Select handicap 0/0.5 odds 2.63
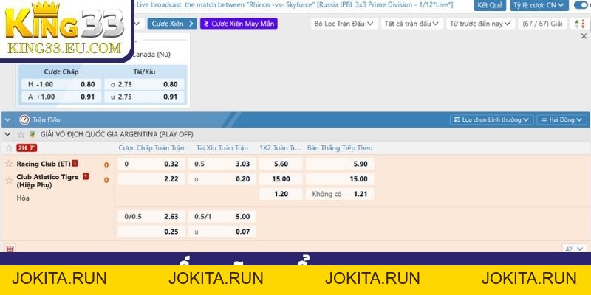This screenshot has height=295, width=591. point(151,216)
